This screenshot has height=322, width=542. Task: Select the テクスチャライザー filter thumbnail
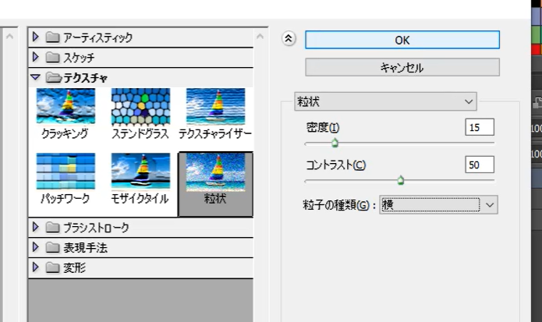[x=215, y=107]
